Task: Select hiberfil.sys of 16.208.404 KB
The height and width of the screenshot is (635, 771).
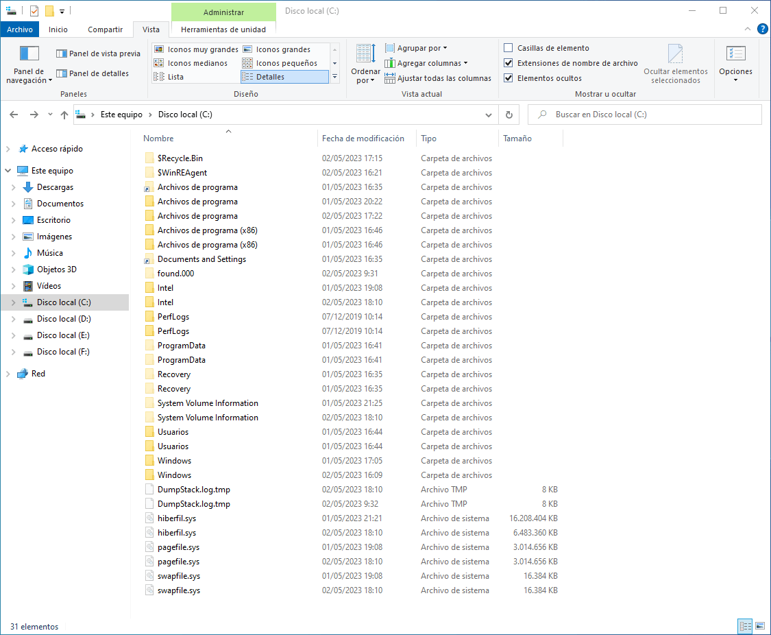Action: (177, 518)
